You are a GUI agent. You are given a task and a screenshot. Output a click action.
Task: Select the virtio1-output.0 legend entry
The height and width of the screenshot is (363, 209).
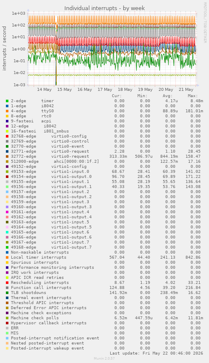(x=51, y=177)
